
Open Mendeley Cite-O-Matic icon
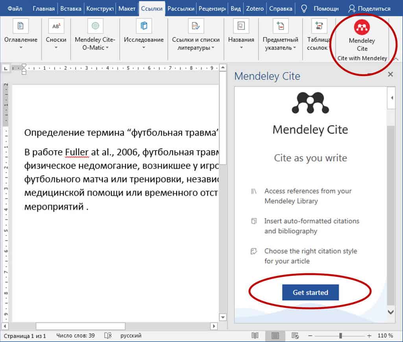tap(95, 26)
